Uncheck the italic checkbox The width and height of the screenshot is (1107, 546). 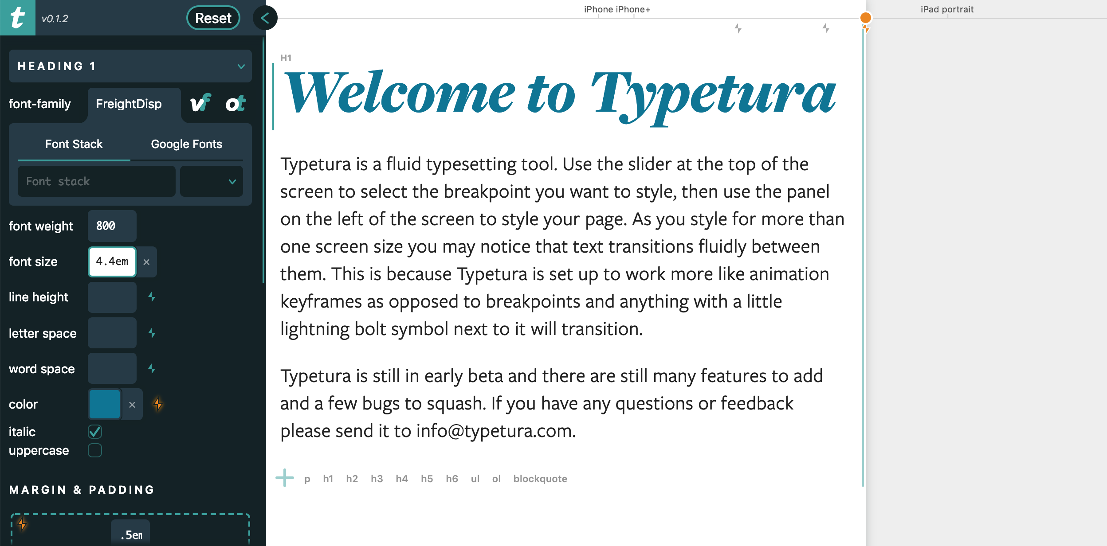click(94, 431)
